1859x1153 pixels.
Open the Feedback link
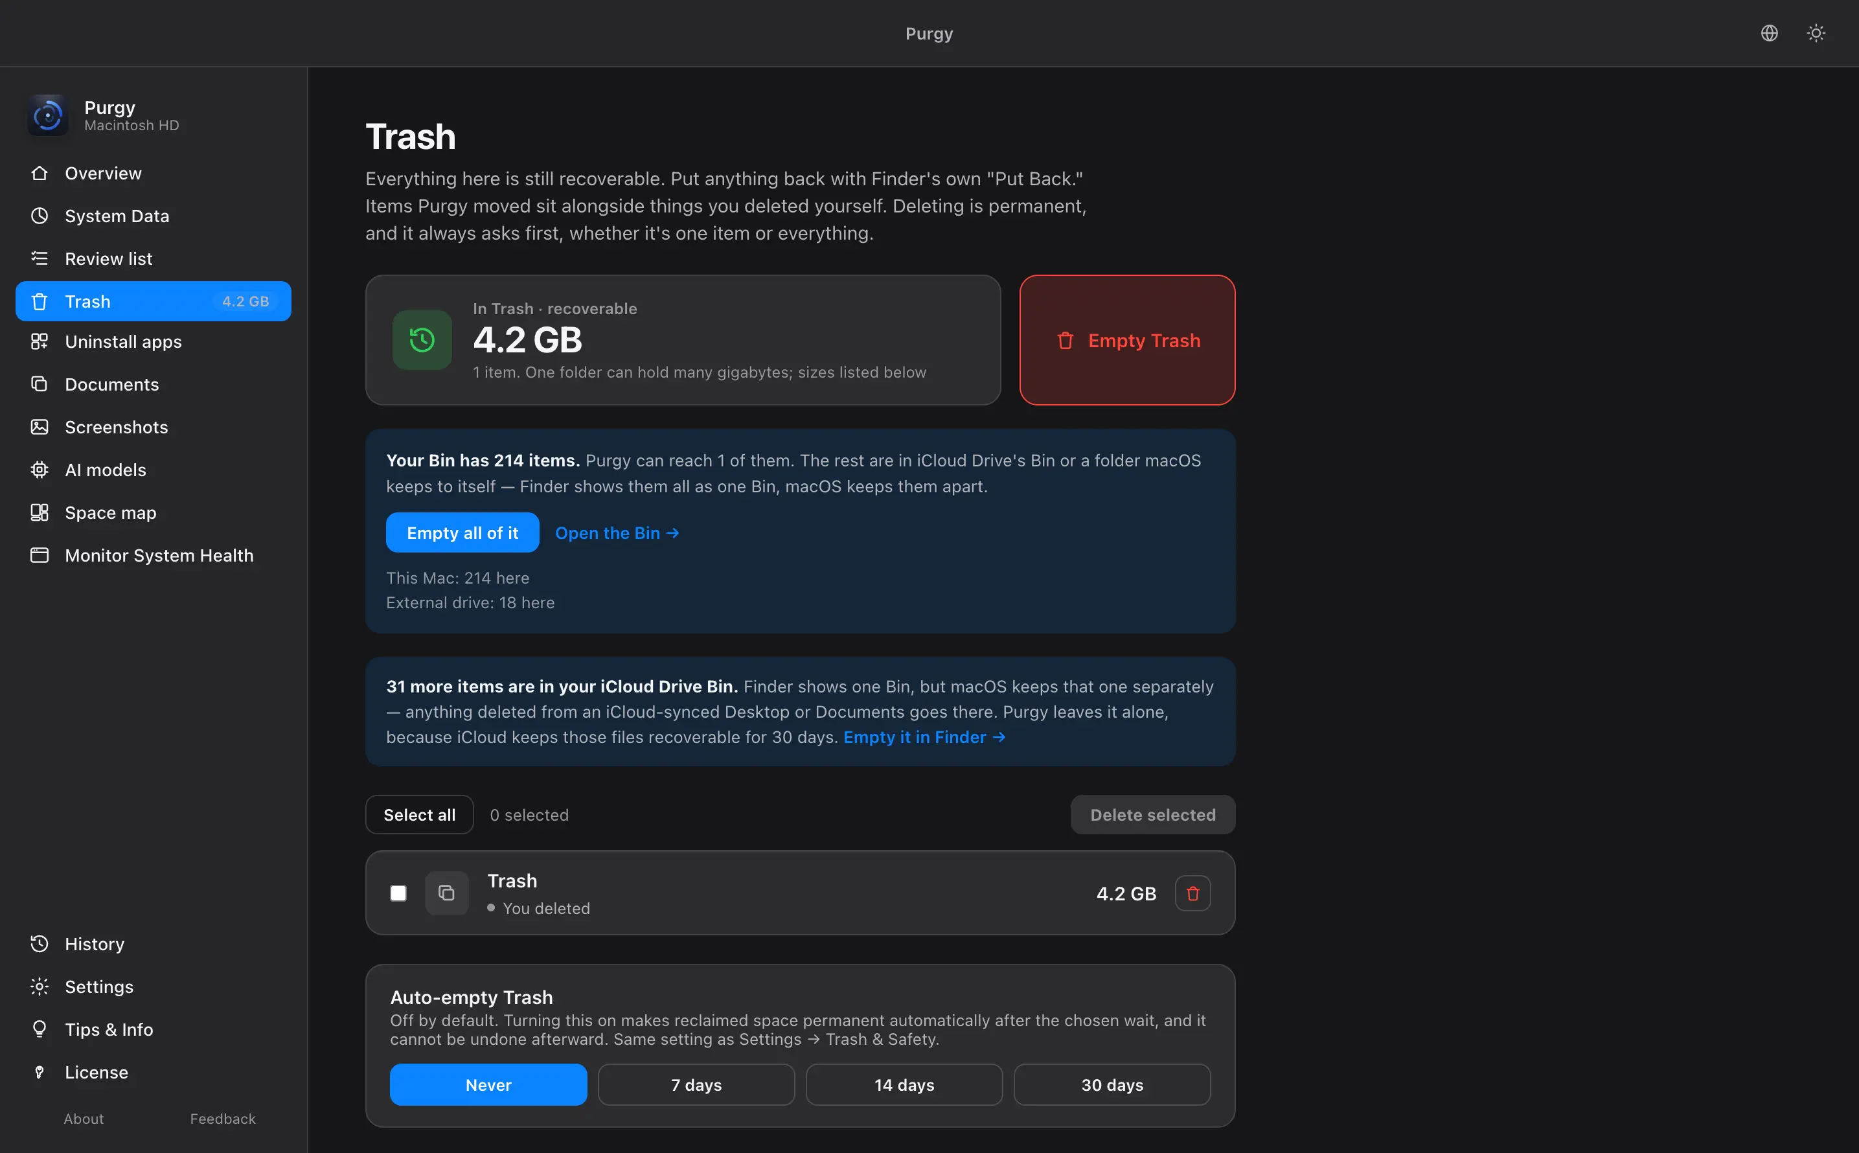tap(223, 1119)
